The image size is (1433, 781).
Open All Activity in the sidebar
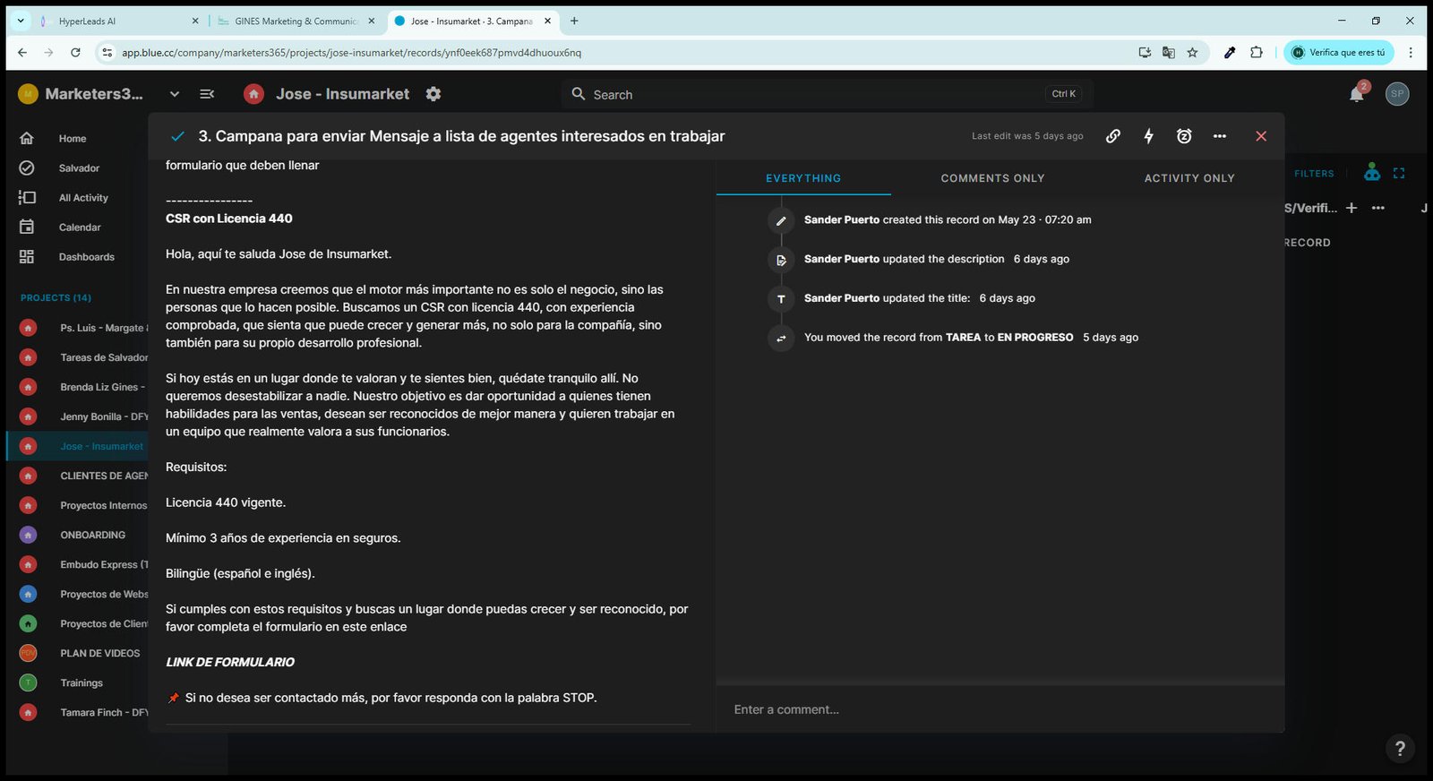click(x=83, y=198)
